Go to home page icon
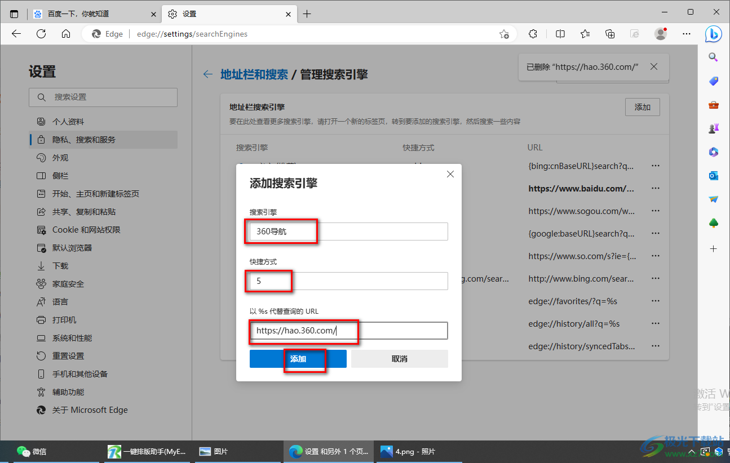The height and width of the screenshot is (463, 730). pyautogui.click(x=66, y=34)
